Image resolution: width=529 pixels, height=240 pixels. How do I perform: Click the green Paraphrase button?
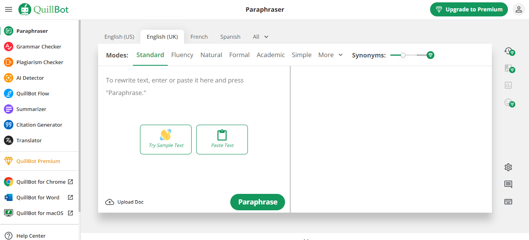pos(258,202)
